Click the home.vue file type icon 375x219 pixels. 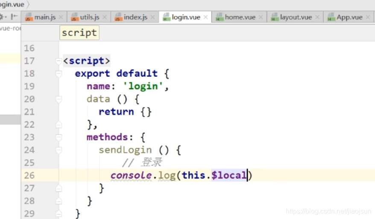pyautogui.click(x=219, y=17)
